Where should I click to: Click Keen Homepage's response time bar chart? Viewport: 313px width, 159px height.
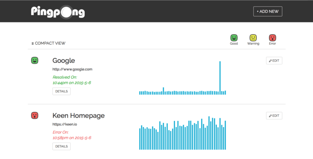click(182, 133)
